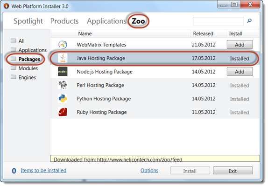Click the Applications folder icon in sidebar
The image size is (268, 187).
tap(14, 49)
